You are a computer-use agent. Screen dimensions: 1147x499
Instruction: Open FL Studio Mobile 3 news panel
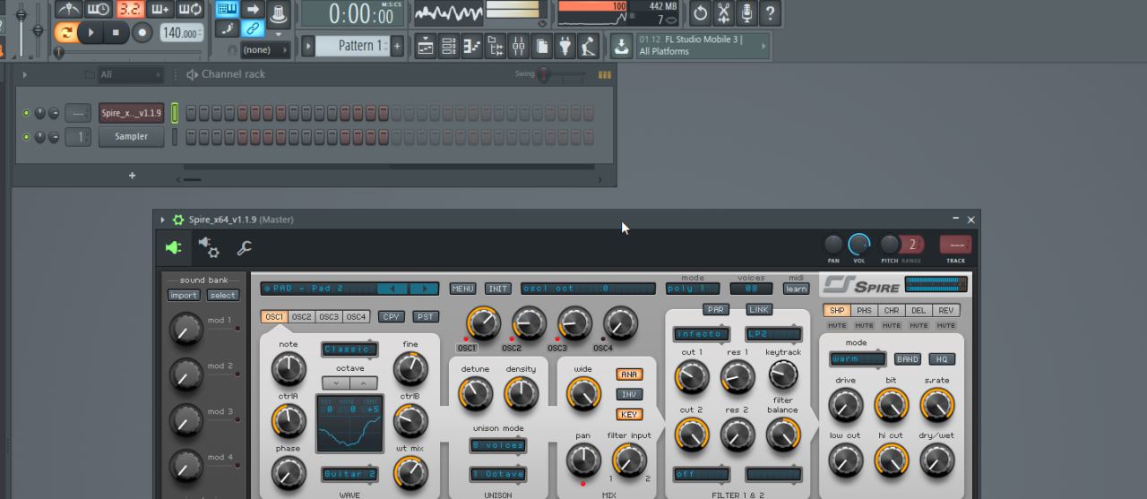[702, 46]
